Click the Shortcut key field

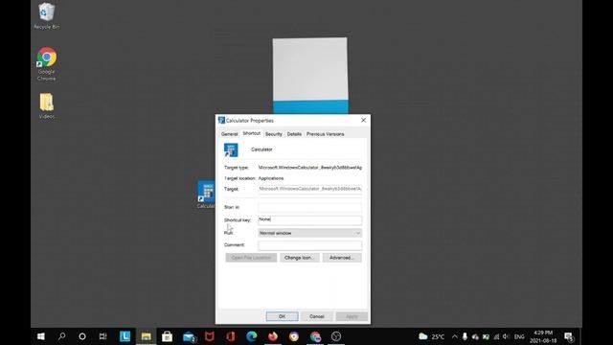click(x=310, y=220)
